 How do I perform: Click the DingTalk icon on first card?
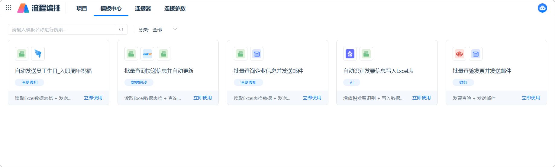pyautogui.click(x=38, y=54)
